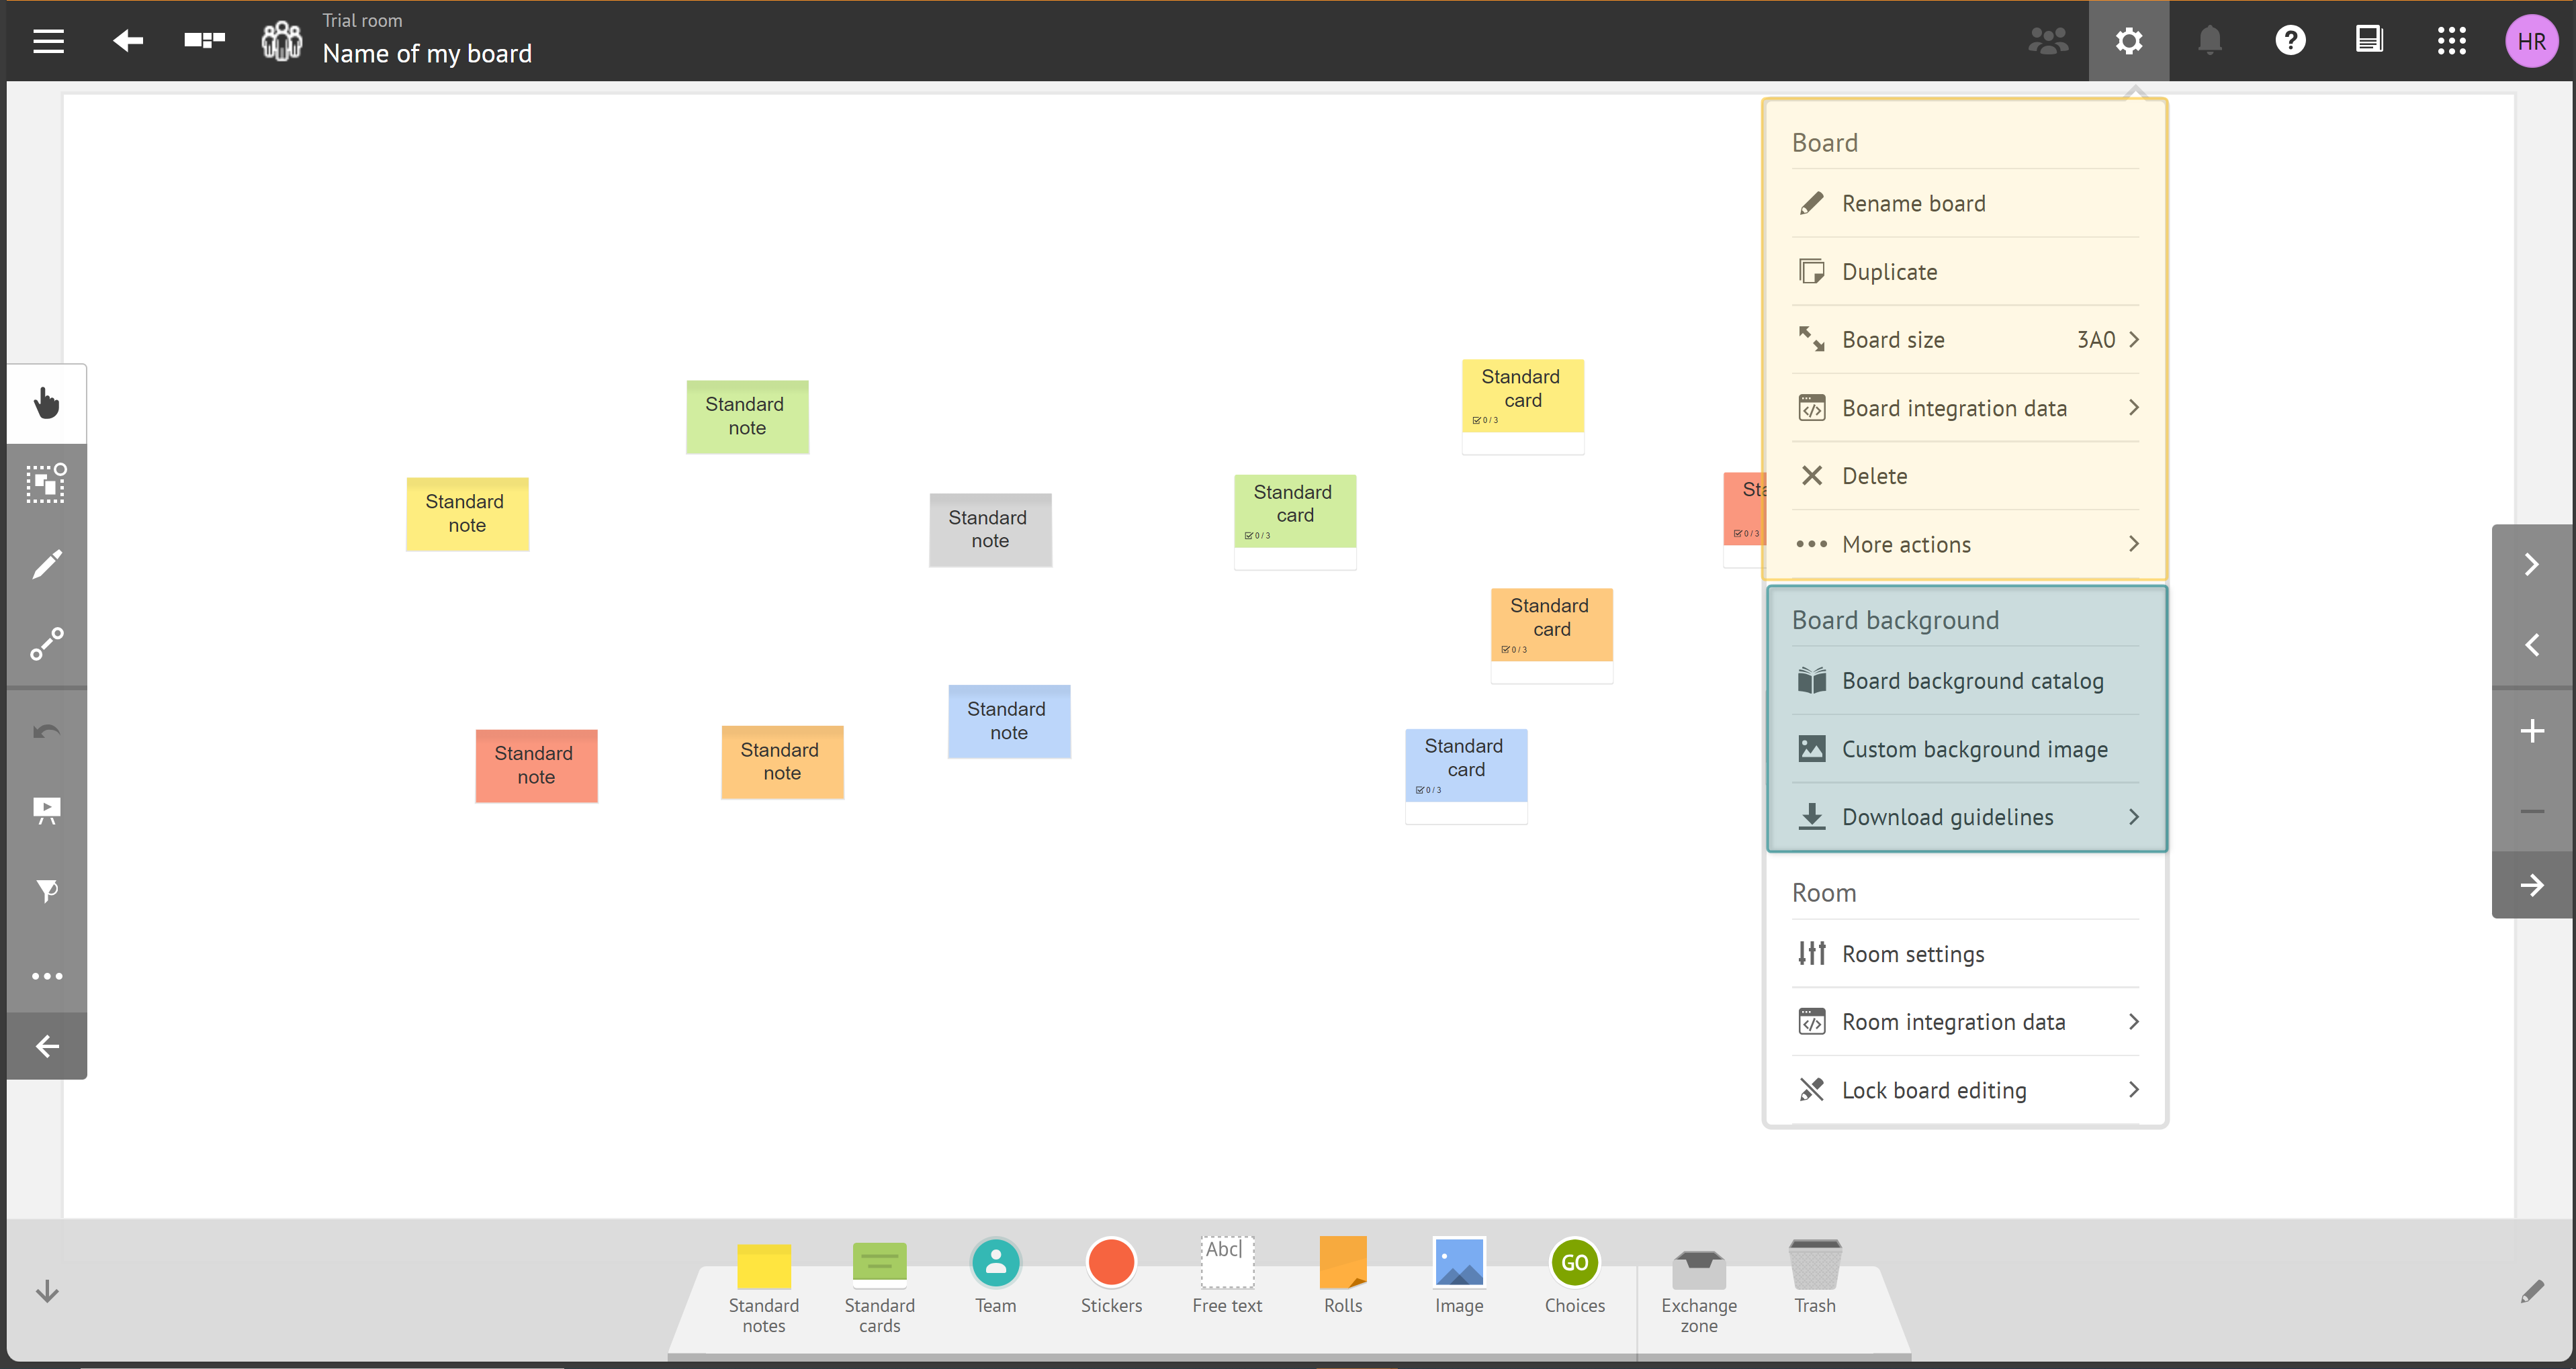2576x1369 pixels.
Task: Open the Trash in bottom tray
Action: [x=1815, y=1277]
